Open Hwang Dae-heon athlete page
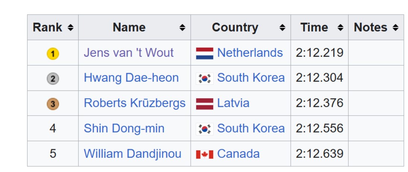 pyautogui.click(x=131, y=78)
